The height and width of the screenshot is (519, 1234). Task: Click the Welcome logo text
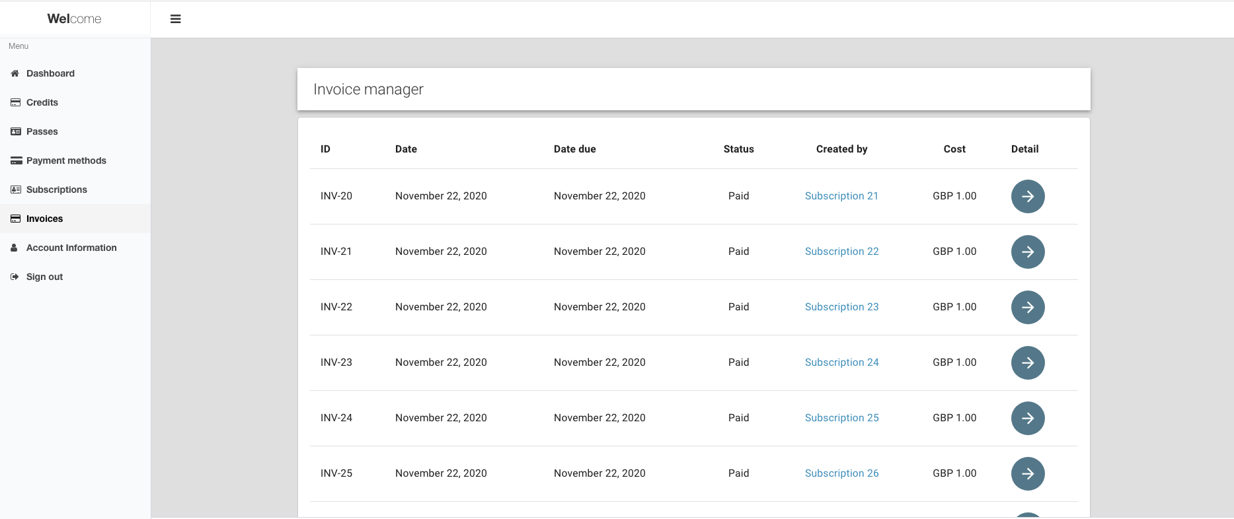click(x=74, y=19)
